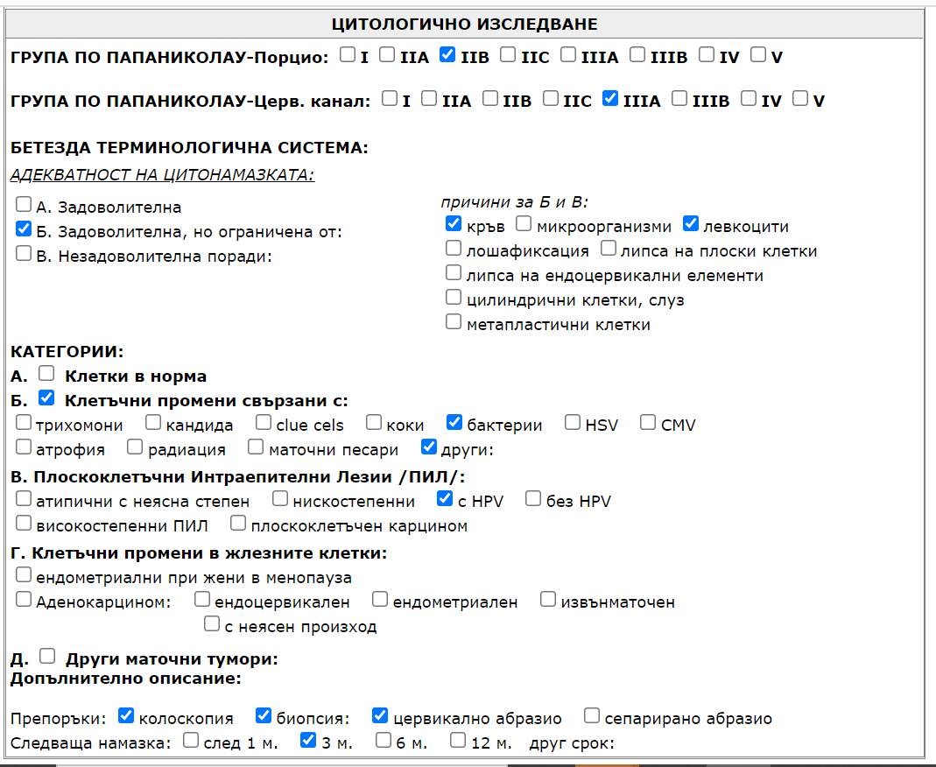Uncheck IIB in the Папаниколау-Порцио row
The height and width of the screenshot is (767, 936).
[447, 55]
